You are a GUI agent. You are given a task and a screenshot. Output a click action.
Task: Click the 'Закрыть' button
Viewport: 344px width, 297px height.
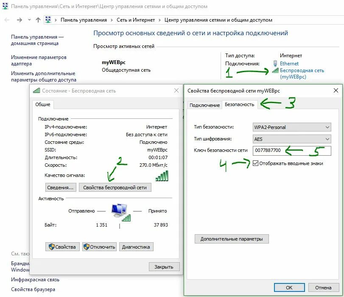point(164,267)
